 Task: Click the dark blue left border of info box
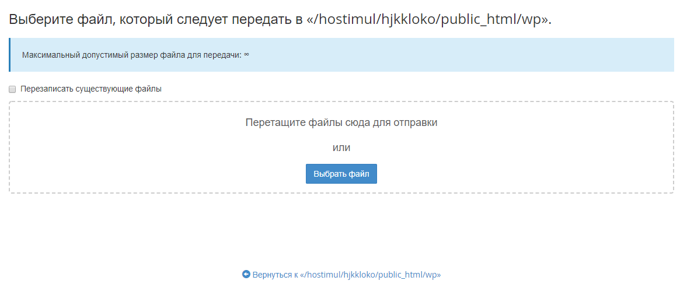pyautogui.click(x=9, y=55)
